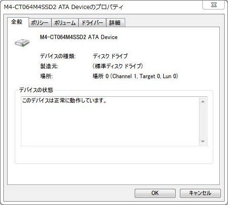Click inside the device status text box
This screenshot has width=228, height=205.
click(110, 121)
